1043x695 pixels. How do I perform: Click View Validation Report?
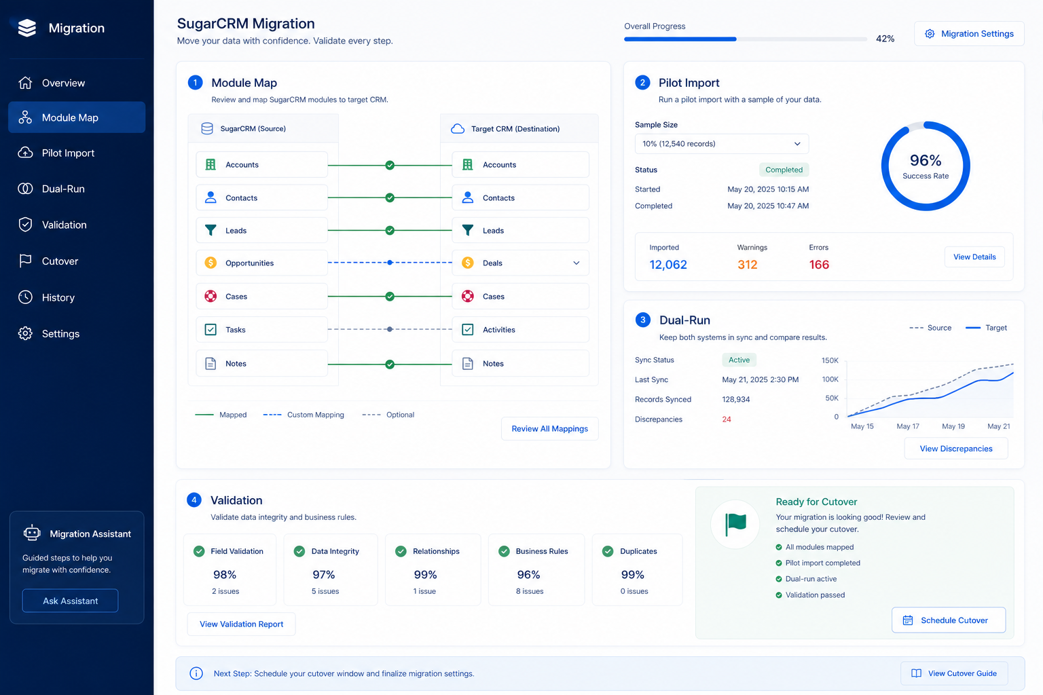241,624
